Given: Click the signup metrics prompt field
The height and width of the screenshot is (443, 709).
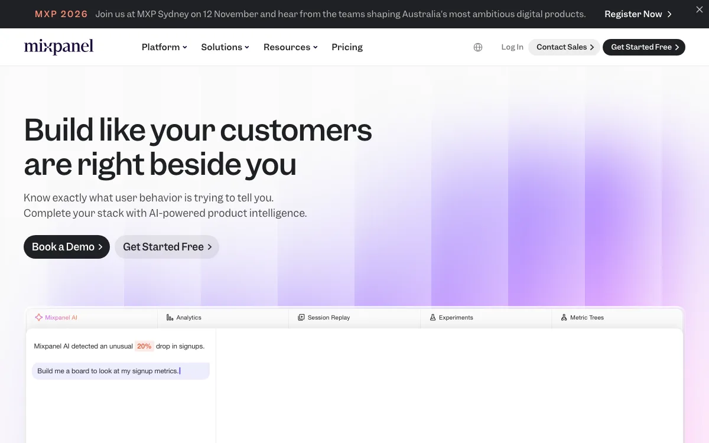Looking at the screenshot, I should [x=121, y=371].
